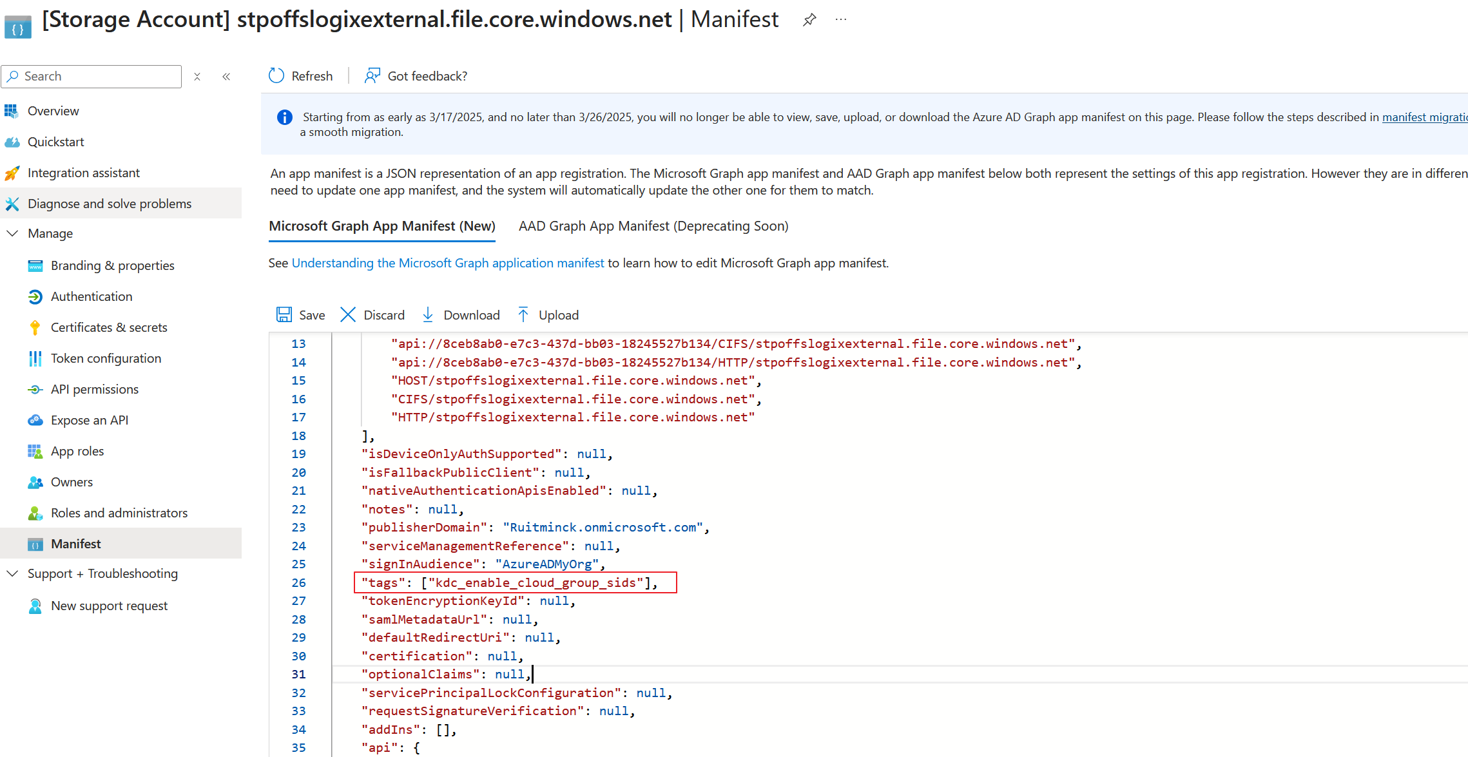
Task: Open the manifest migration link in banner
Action: 1424,117
